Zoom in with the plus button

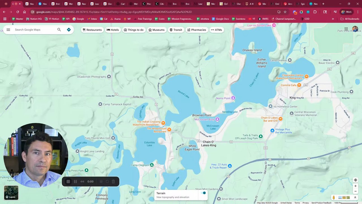point(355,186)
